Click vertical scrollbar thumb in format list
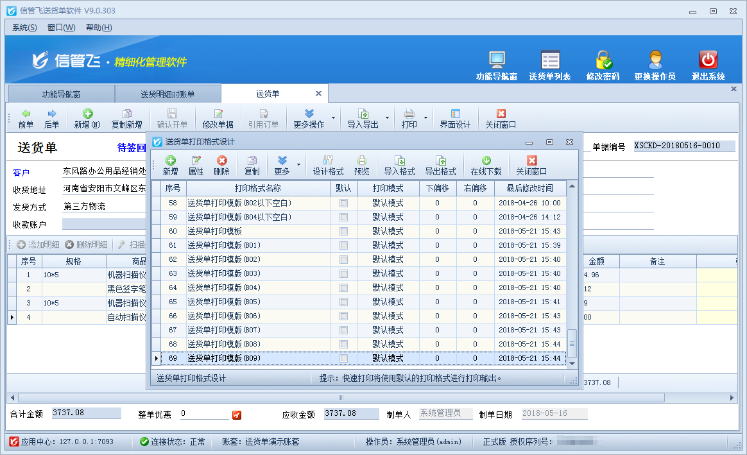The height and width of the screenshot is (455, 747). 572,343
